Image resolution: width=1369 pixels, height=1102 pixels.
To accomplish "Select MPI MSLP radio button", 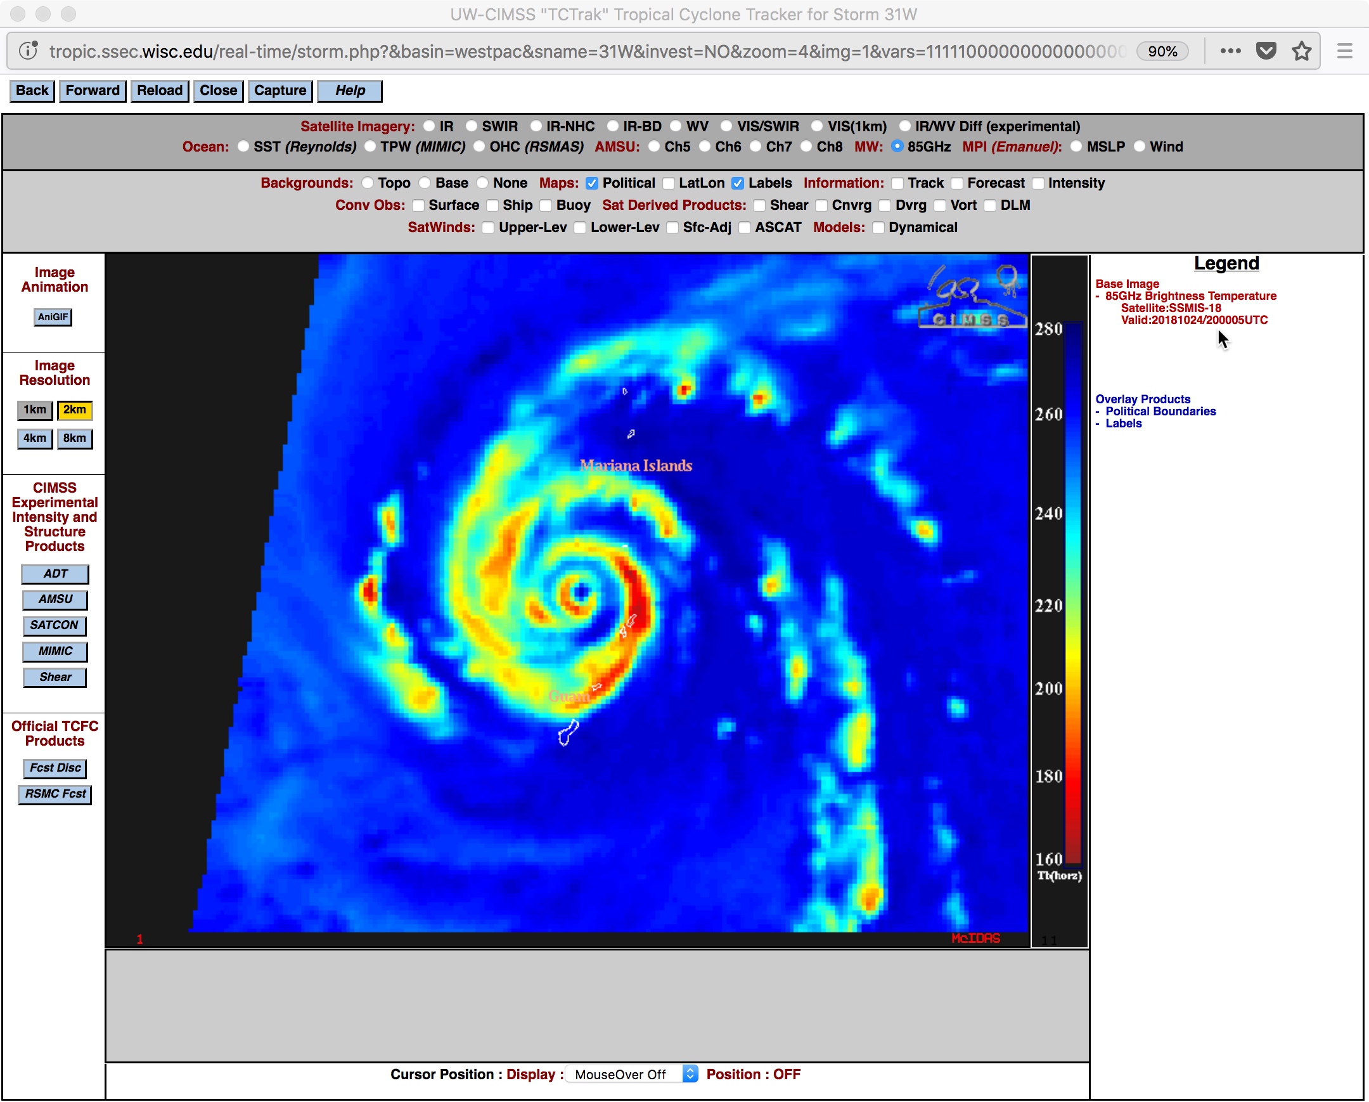I will [x=1076, y=146].
